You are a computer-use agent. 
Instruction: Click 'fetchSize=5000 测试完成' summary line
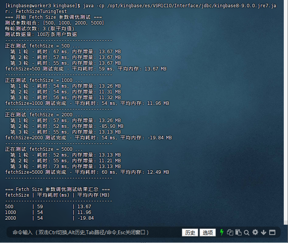coord(87,172)
